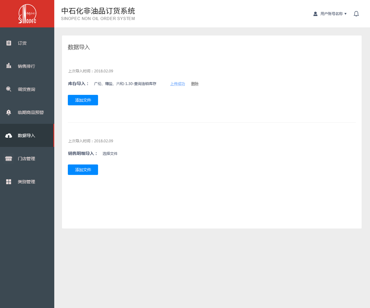Click the cloud upload icon for 数据导入
The height and width of the screenshot is (308, 370).
point(9,136)
